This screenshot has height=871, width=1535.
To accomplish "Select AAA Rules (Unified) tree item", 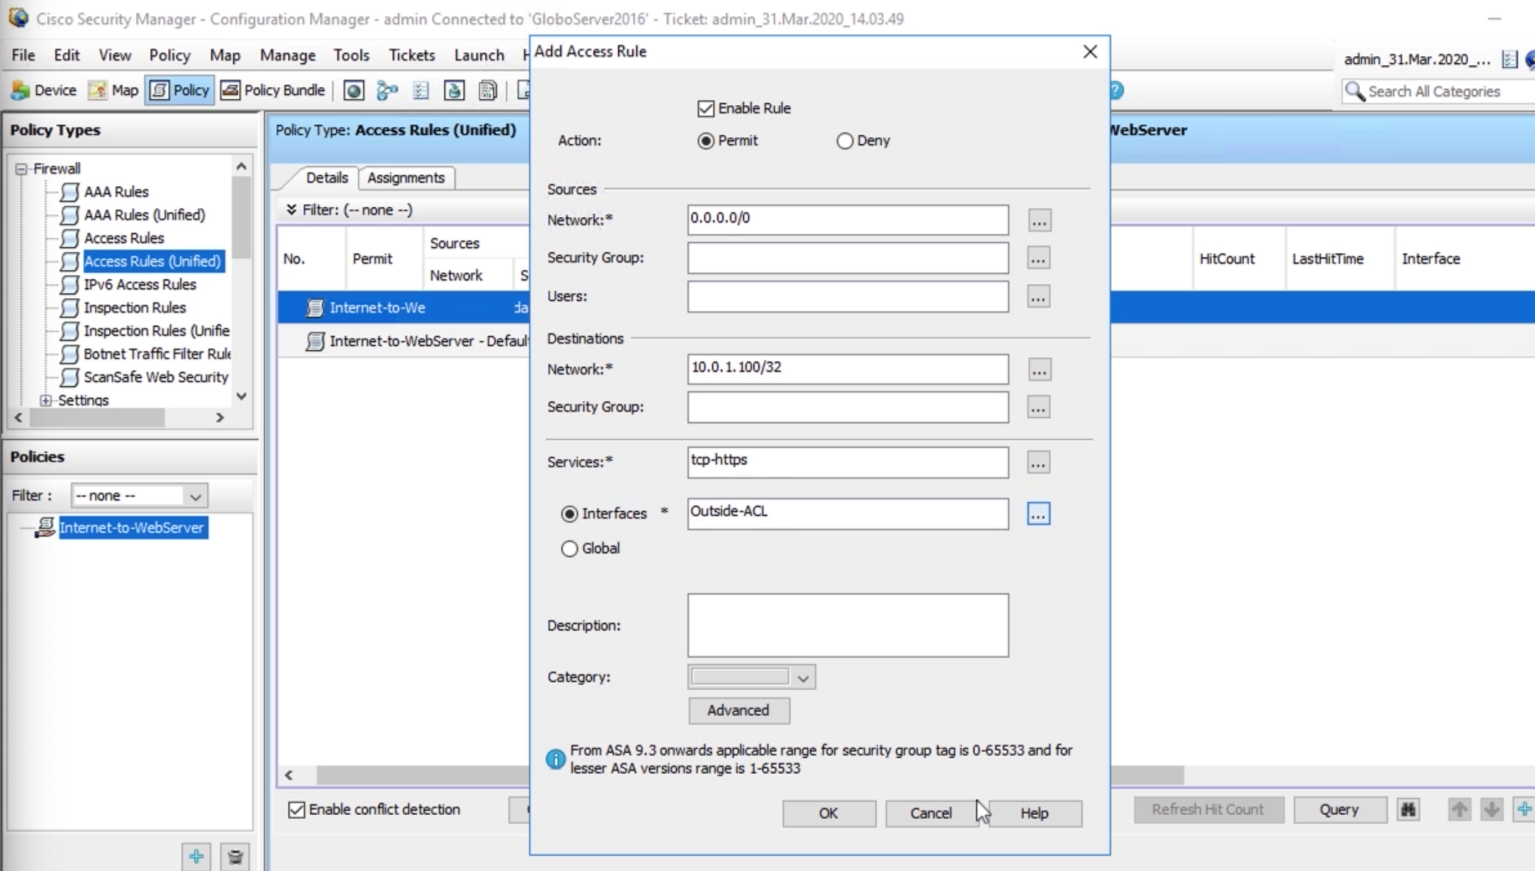I will point(144,216).
